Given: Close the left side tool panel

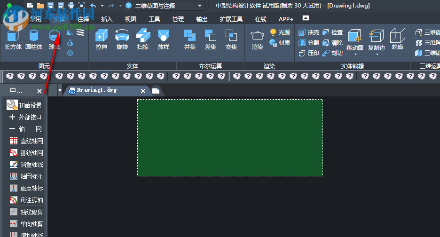Looking at the screenshot, I should point(39,91).
